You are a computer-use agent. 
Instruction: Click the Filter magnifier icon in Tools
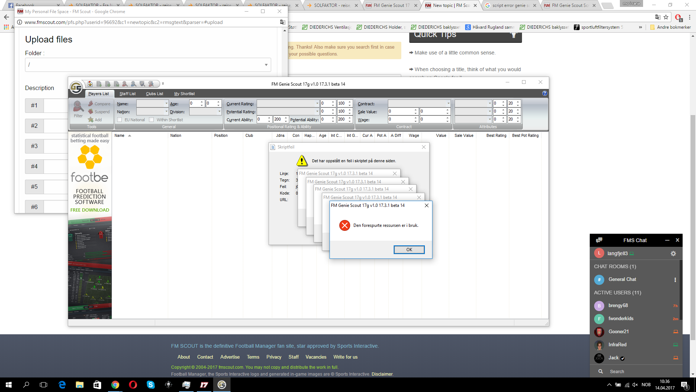click(x=78, y=107)
